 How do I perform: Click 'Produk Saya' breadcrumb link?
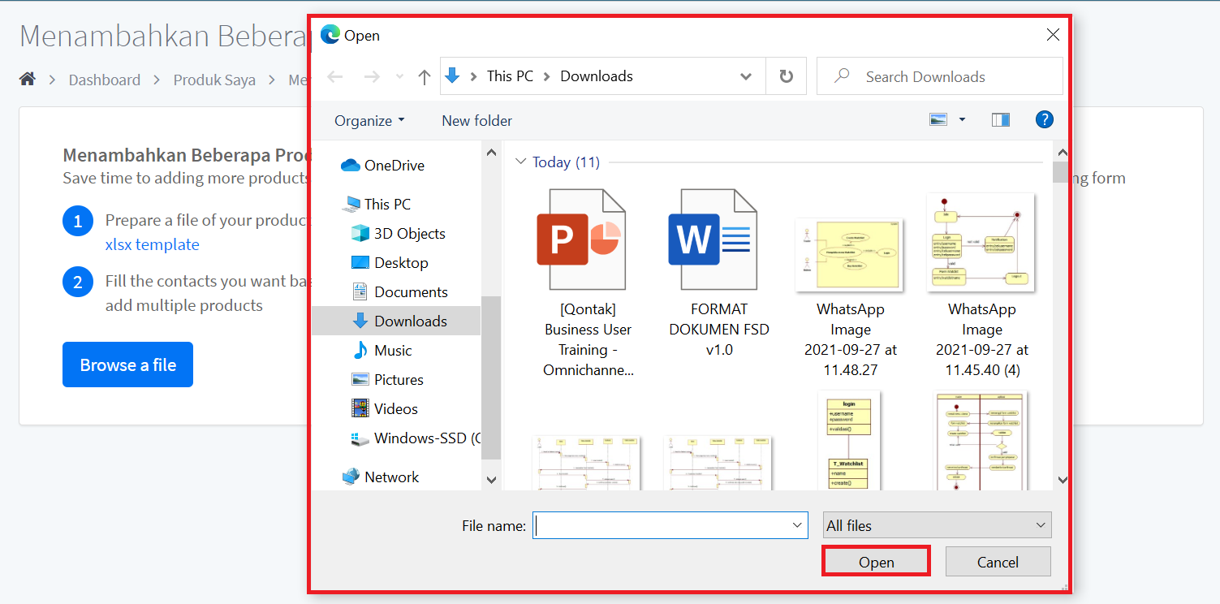(214, 80)
